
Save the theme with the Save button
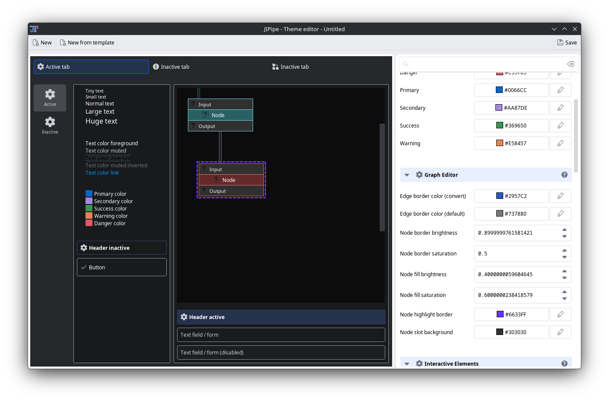click(x=567, y=42)
